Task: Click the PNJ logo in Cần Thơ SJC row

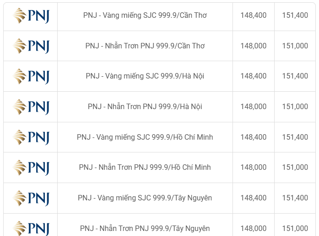Action: pyautogui.click(x=31, y=16)
